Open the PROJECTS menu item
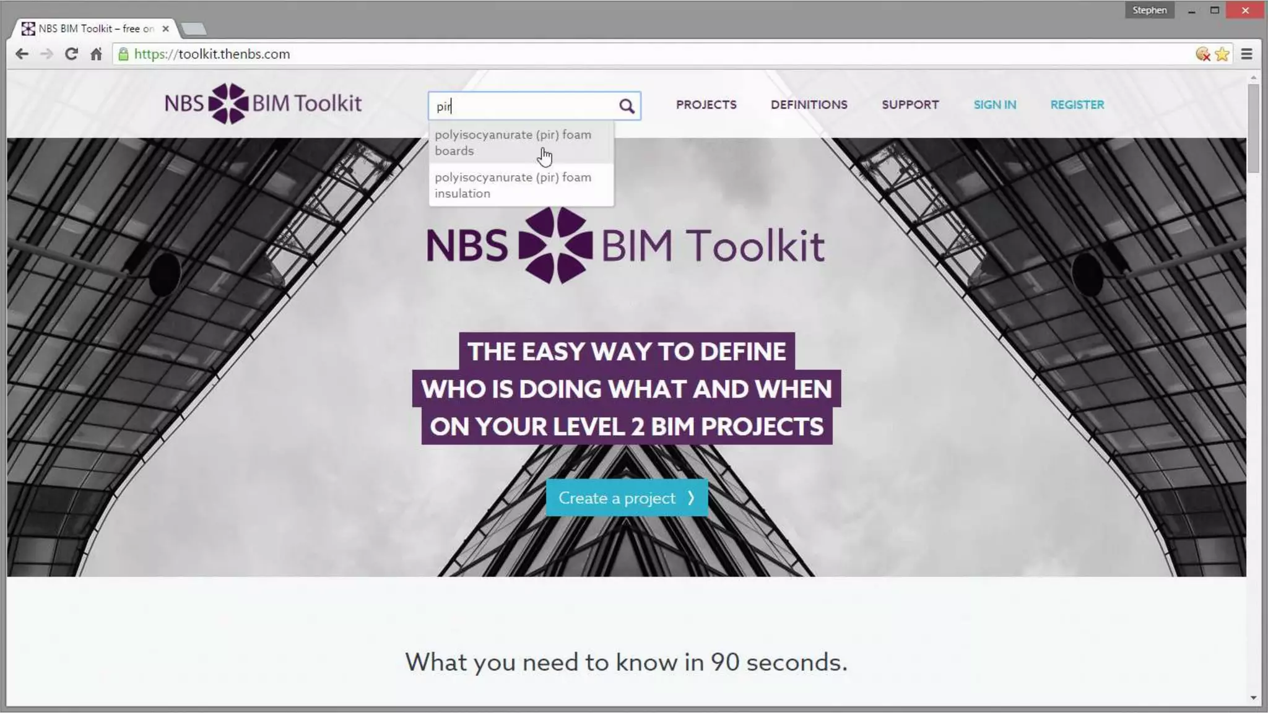This screenshot has height=713, width=1268. click(706, 105)
